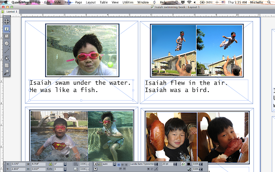The image size is (275, 172).
Task: Open box color shade 100% dropdown
Action: pyautogui.click(x=88, y=164)
